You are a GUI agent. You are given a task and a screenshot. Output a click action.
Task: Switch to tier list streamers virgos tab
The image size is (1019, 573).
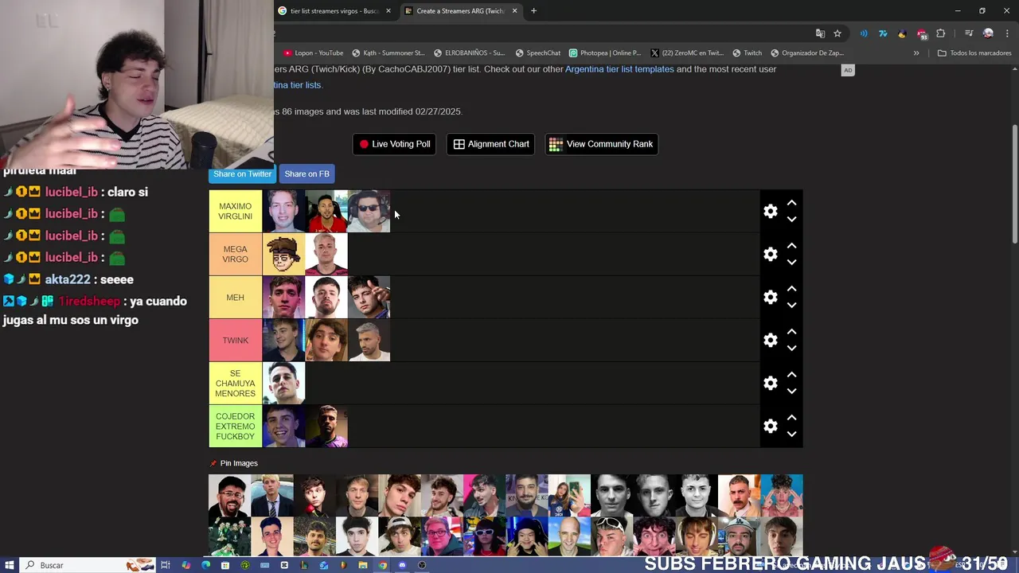(x=334, y=11)
